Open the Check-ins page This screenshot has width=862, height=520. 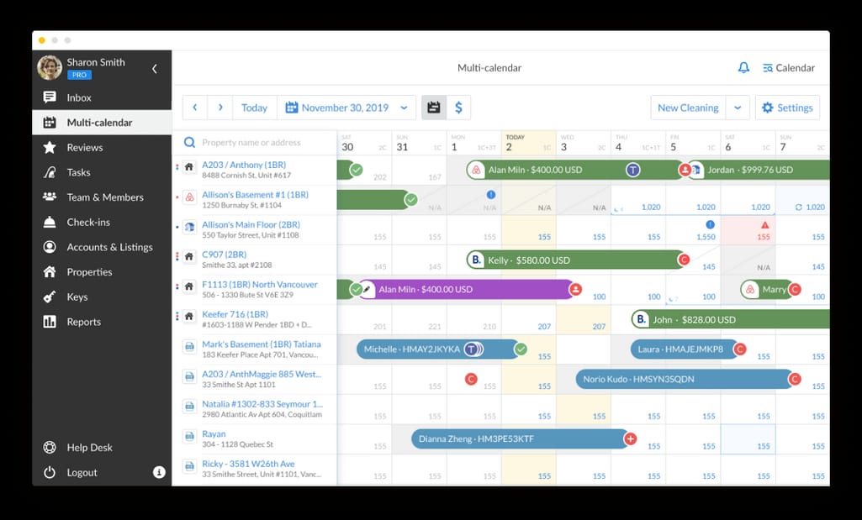(102, 223)
